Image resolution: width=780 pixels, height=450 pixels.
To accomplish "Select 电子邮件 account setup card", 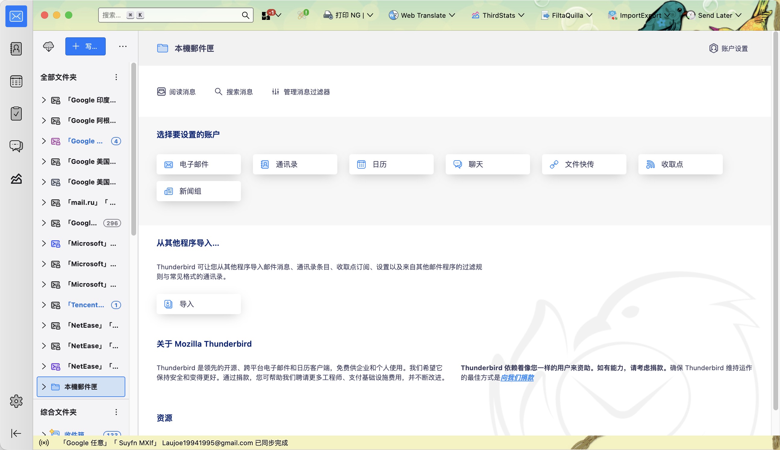I will 198,164.
